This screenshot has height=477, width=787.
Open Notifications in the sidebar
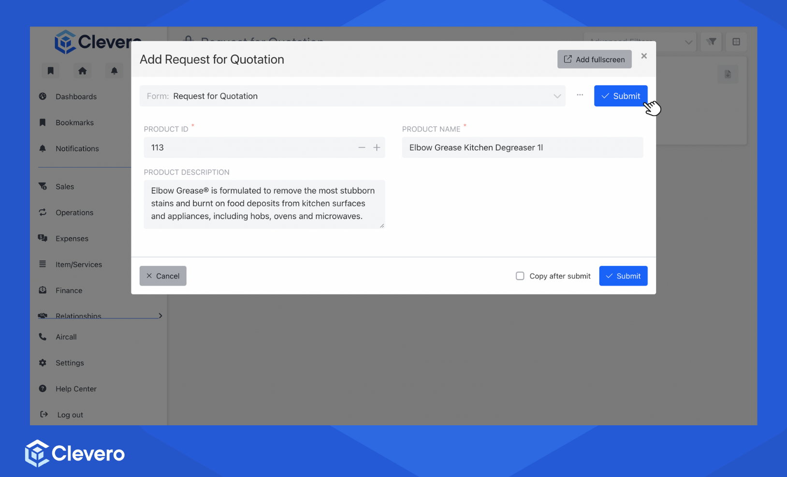point(77,149)
